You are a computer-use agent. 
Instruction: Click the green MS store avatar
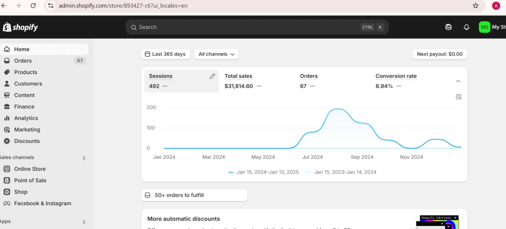point(484,27)
